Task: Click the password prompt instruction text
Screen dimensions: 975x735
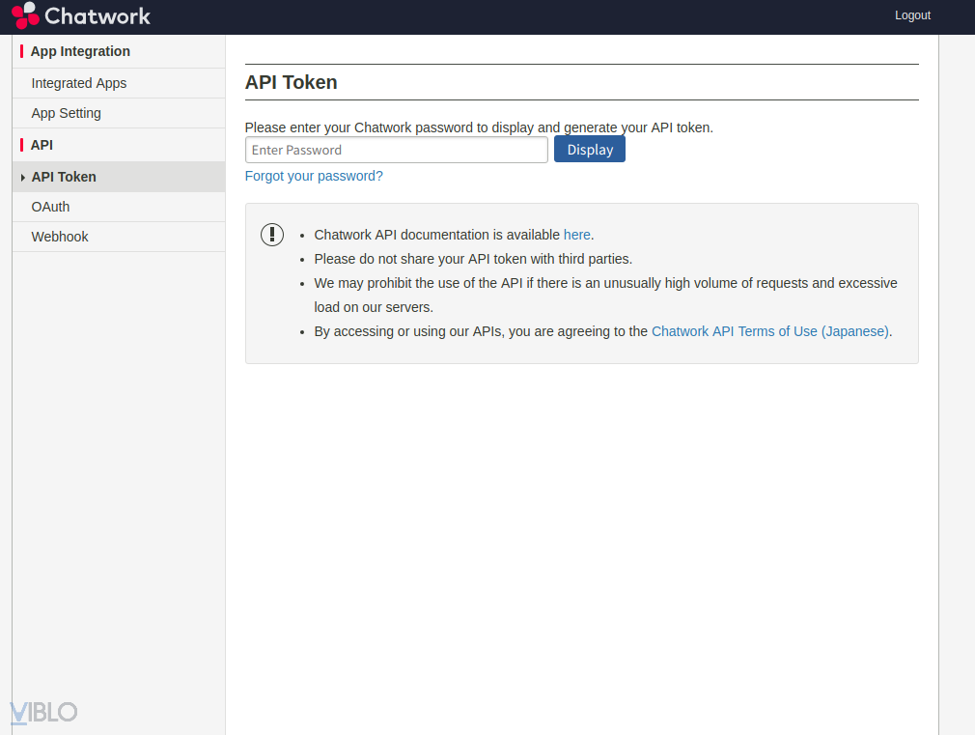Action: tap(479, 127)
